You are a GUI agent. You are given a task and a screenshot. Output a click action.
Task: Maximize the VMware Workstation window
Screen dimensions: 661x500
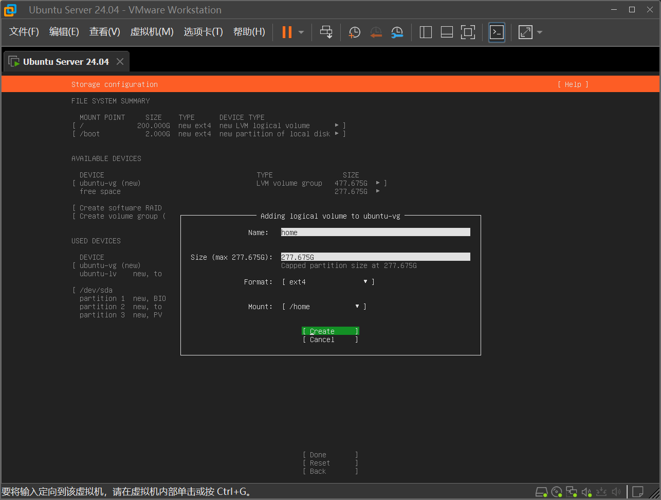pos(632,10)
